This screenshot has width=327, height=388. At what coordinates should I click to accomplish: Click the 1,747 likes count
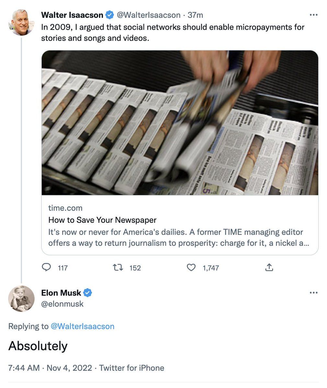click(211, 268)
